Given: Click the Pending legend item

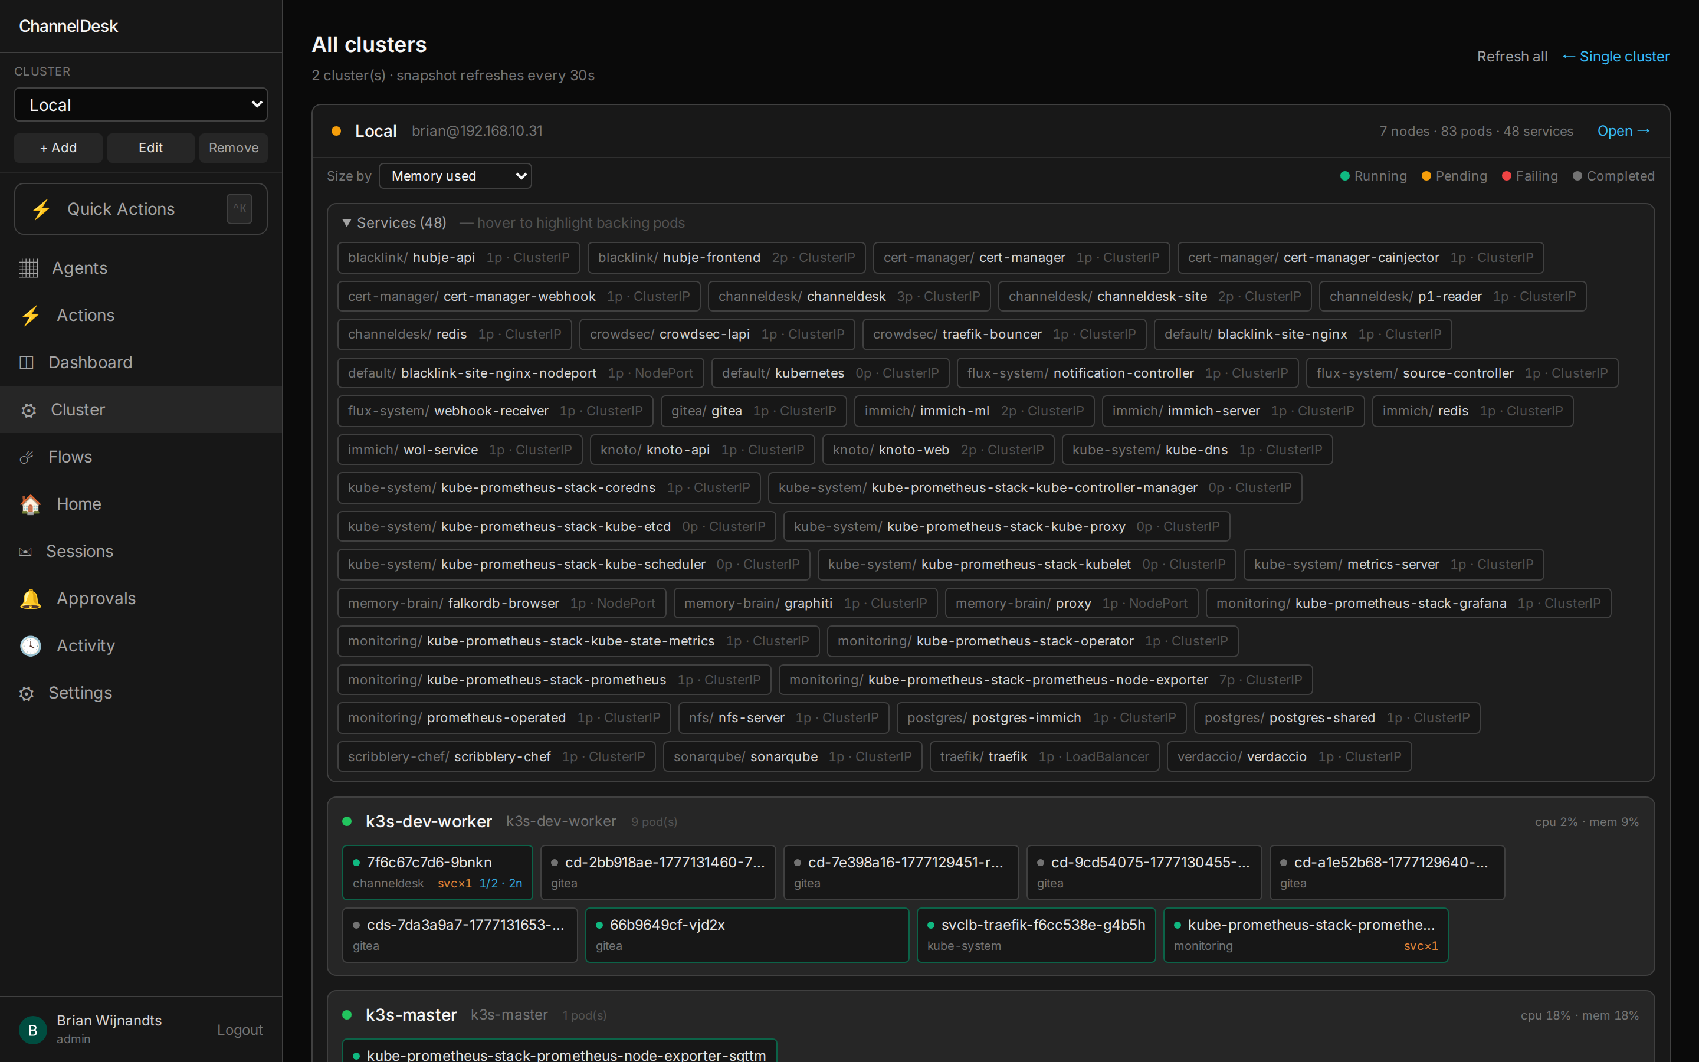Looking at the screenshot, I should [1455, 176].
